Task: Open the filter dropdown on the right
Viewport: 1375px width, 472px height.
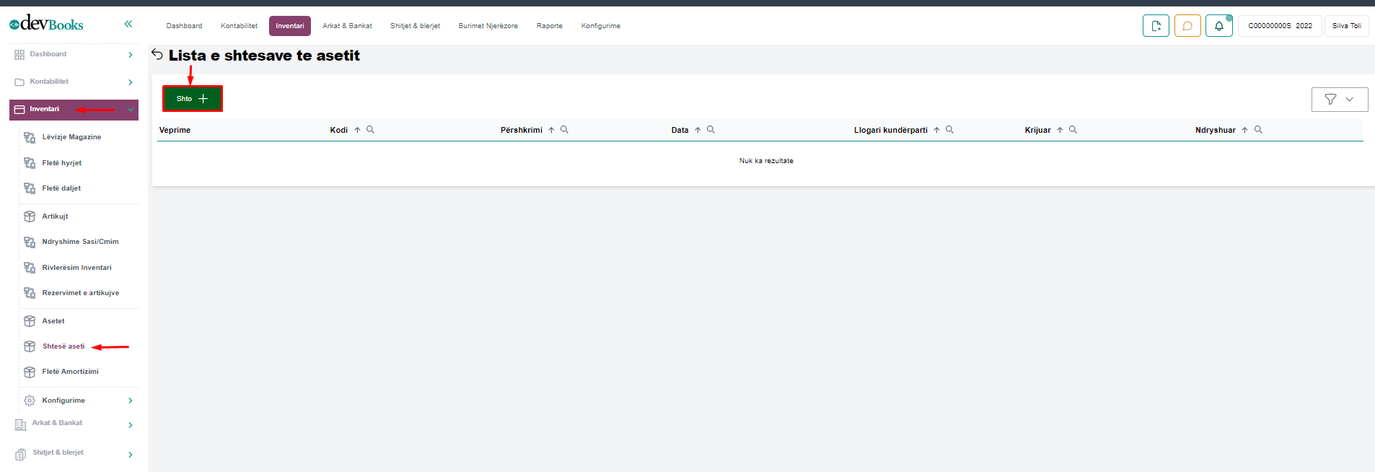Action: pos(1339,100)
